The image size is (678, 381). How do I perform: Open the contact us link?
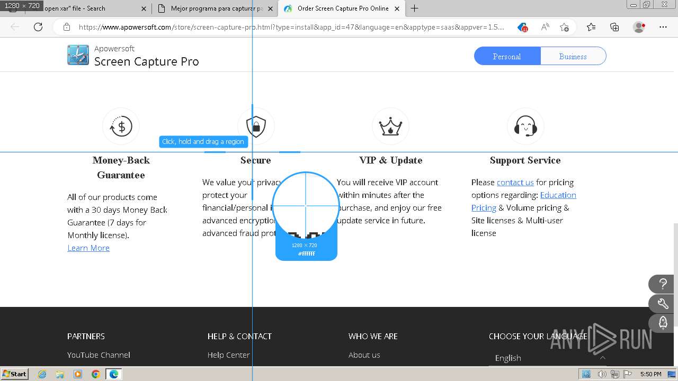tap(515, 182)
